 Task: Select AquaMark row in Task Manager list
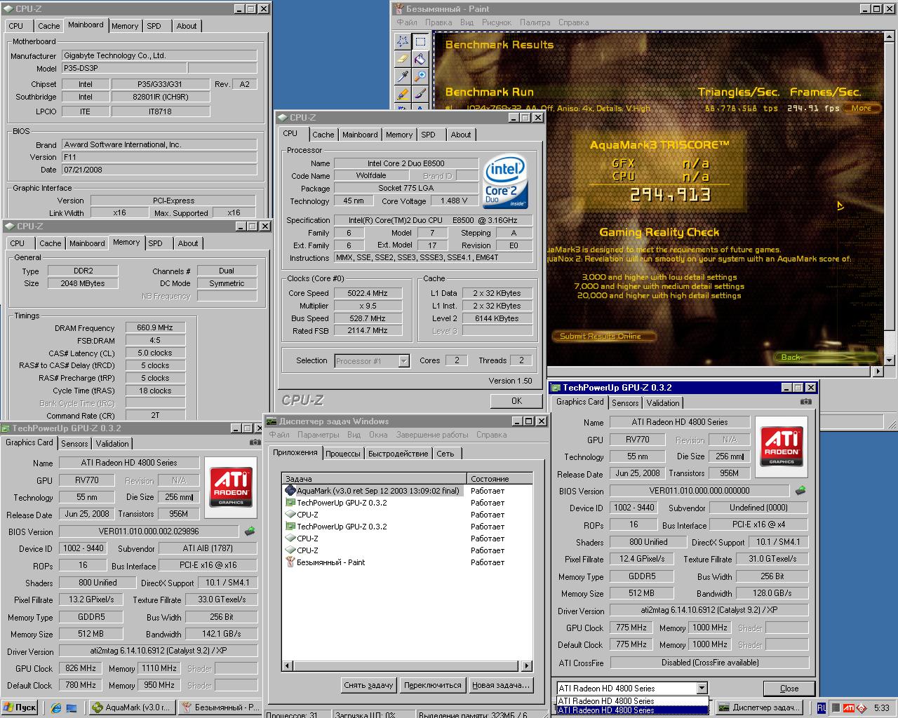373,491
